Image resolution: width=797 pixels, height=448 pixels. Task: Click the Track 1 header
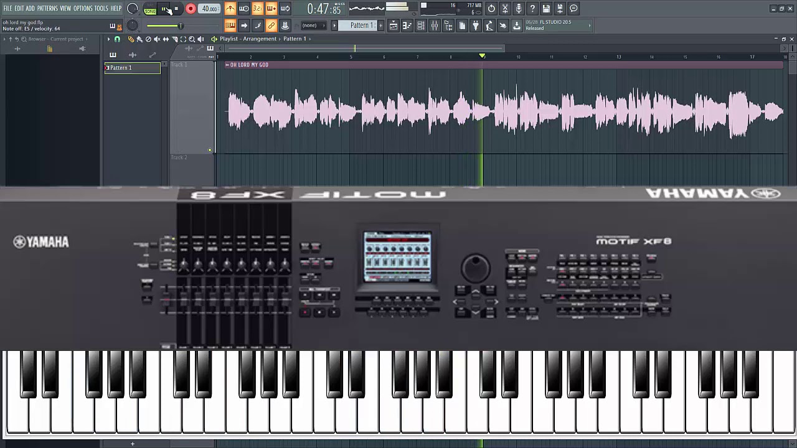tap(192, 106)
